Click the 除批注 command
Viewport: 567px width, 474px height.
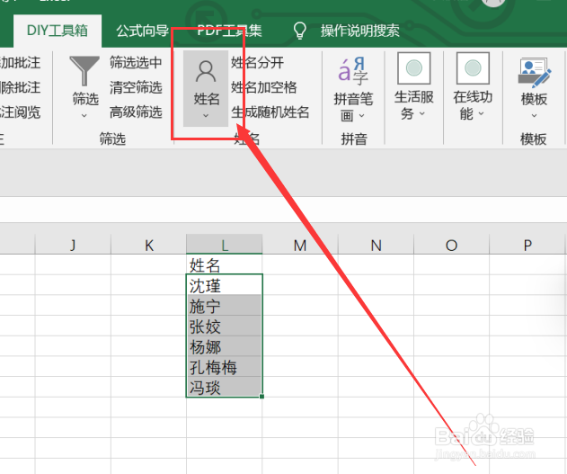21,87
